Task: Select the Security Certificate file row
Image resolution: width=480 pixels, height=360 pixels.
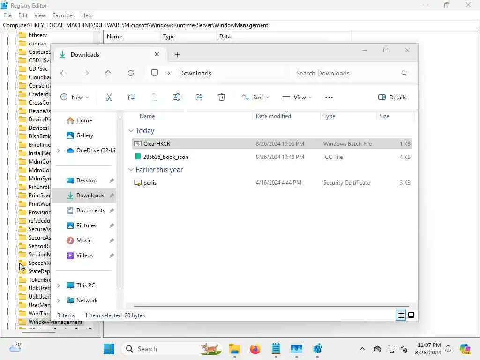Action: [x=272, y=183]
